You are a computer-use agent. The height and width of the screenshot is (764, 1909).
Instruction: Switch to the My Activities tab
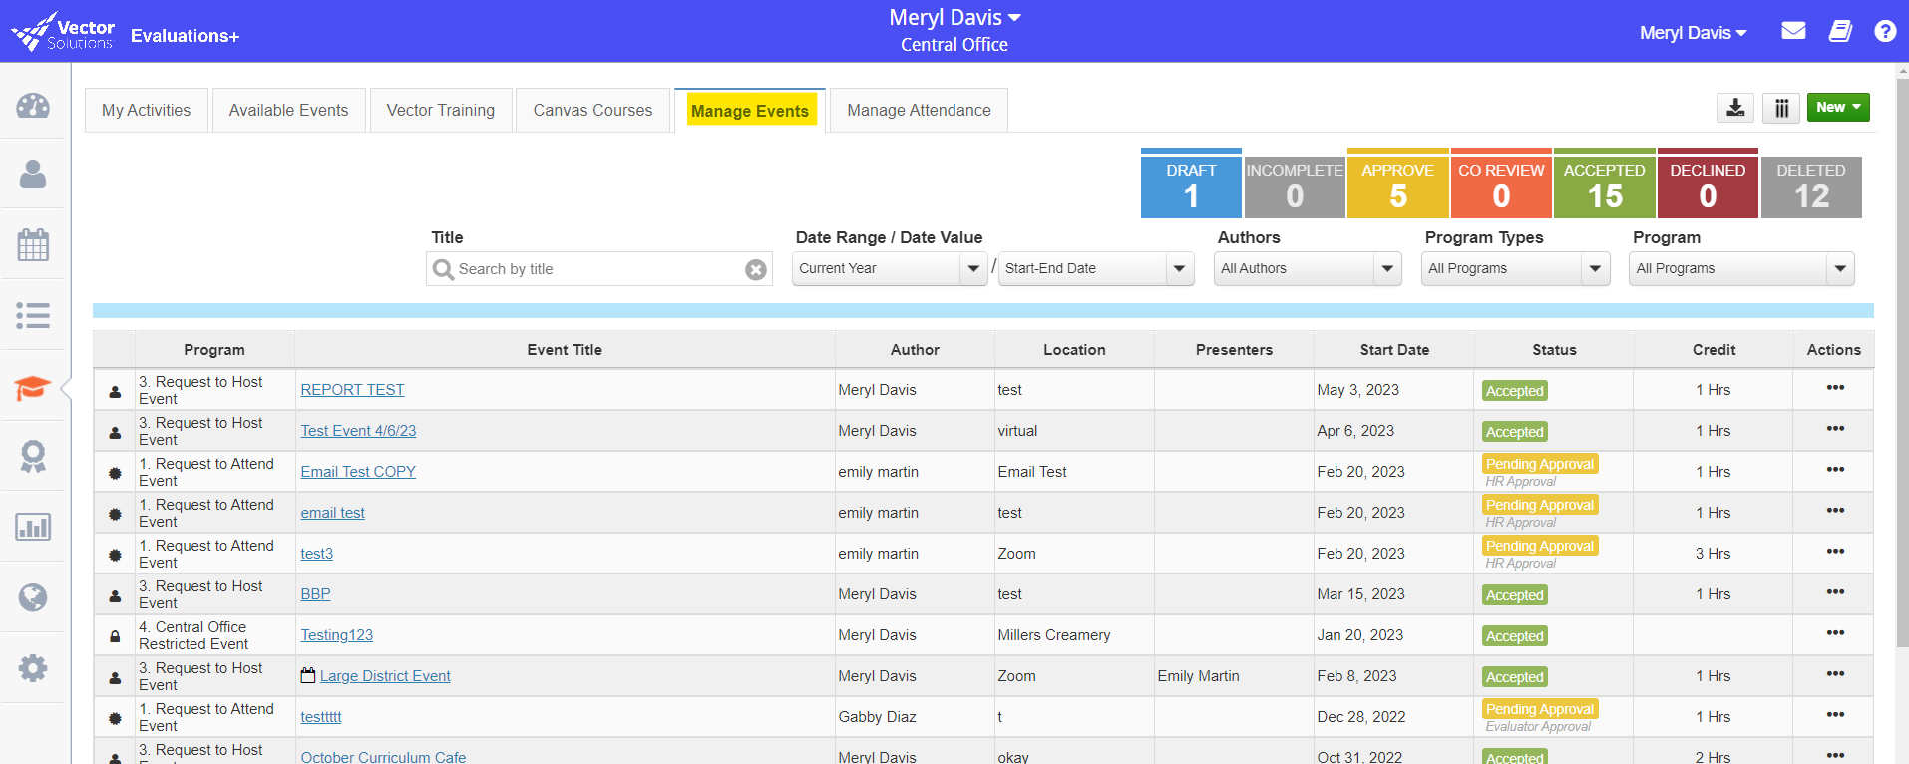pyautogui.click(x=147, y=110)
